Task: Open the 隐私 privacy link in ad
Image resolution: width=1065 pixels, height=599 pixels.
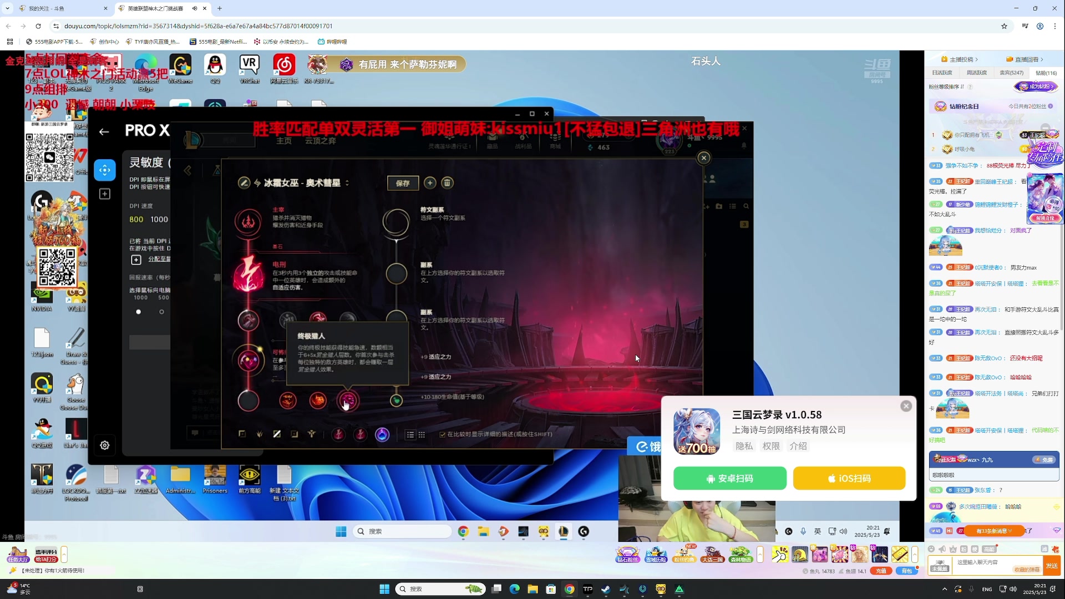Action: [744, 446]
